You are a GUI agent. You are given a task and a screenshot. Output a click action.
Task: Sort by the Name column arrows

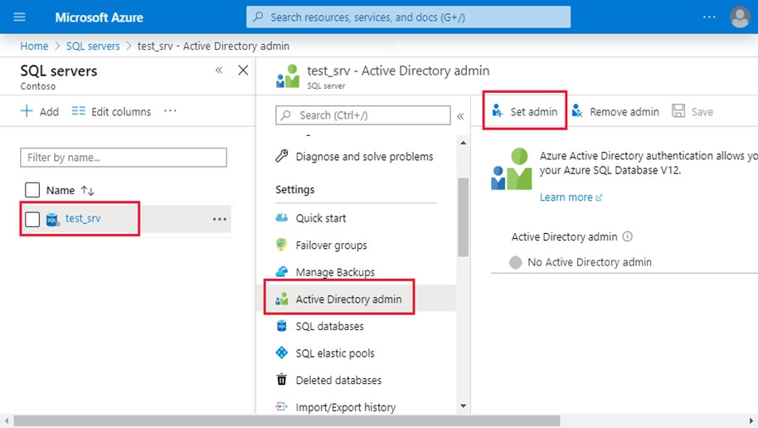tap(88, 191)
